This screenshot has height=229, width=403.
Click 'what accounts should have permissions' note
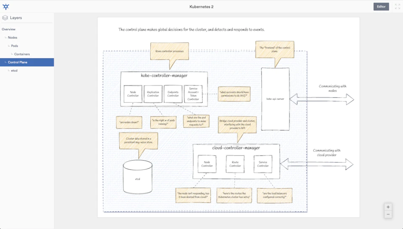click(234, 94)
